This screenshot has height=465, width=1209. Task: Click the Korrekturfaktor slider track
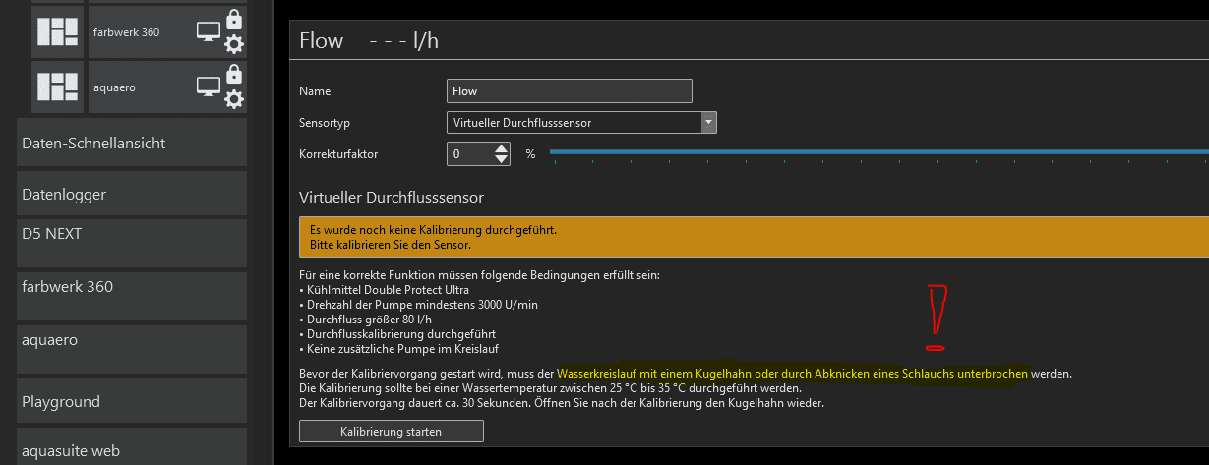pos(876,152)
